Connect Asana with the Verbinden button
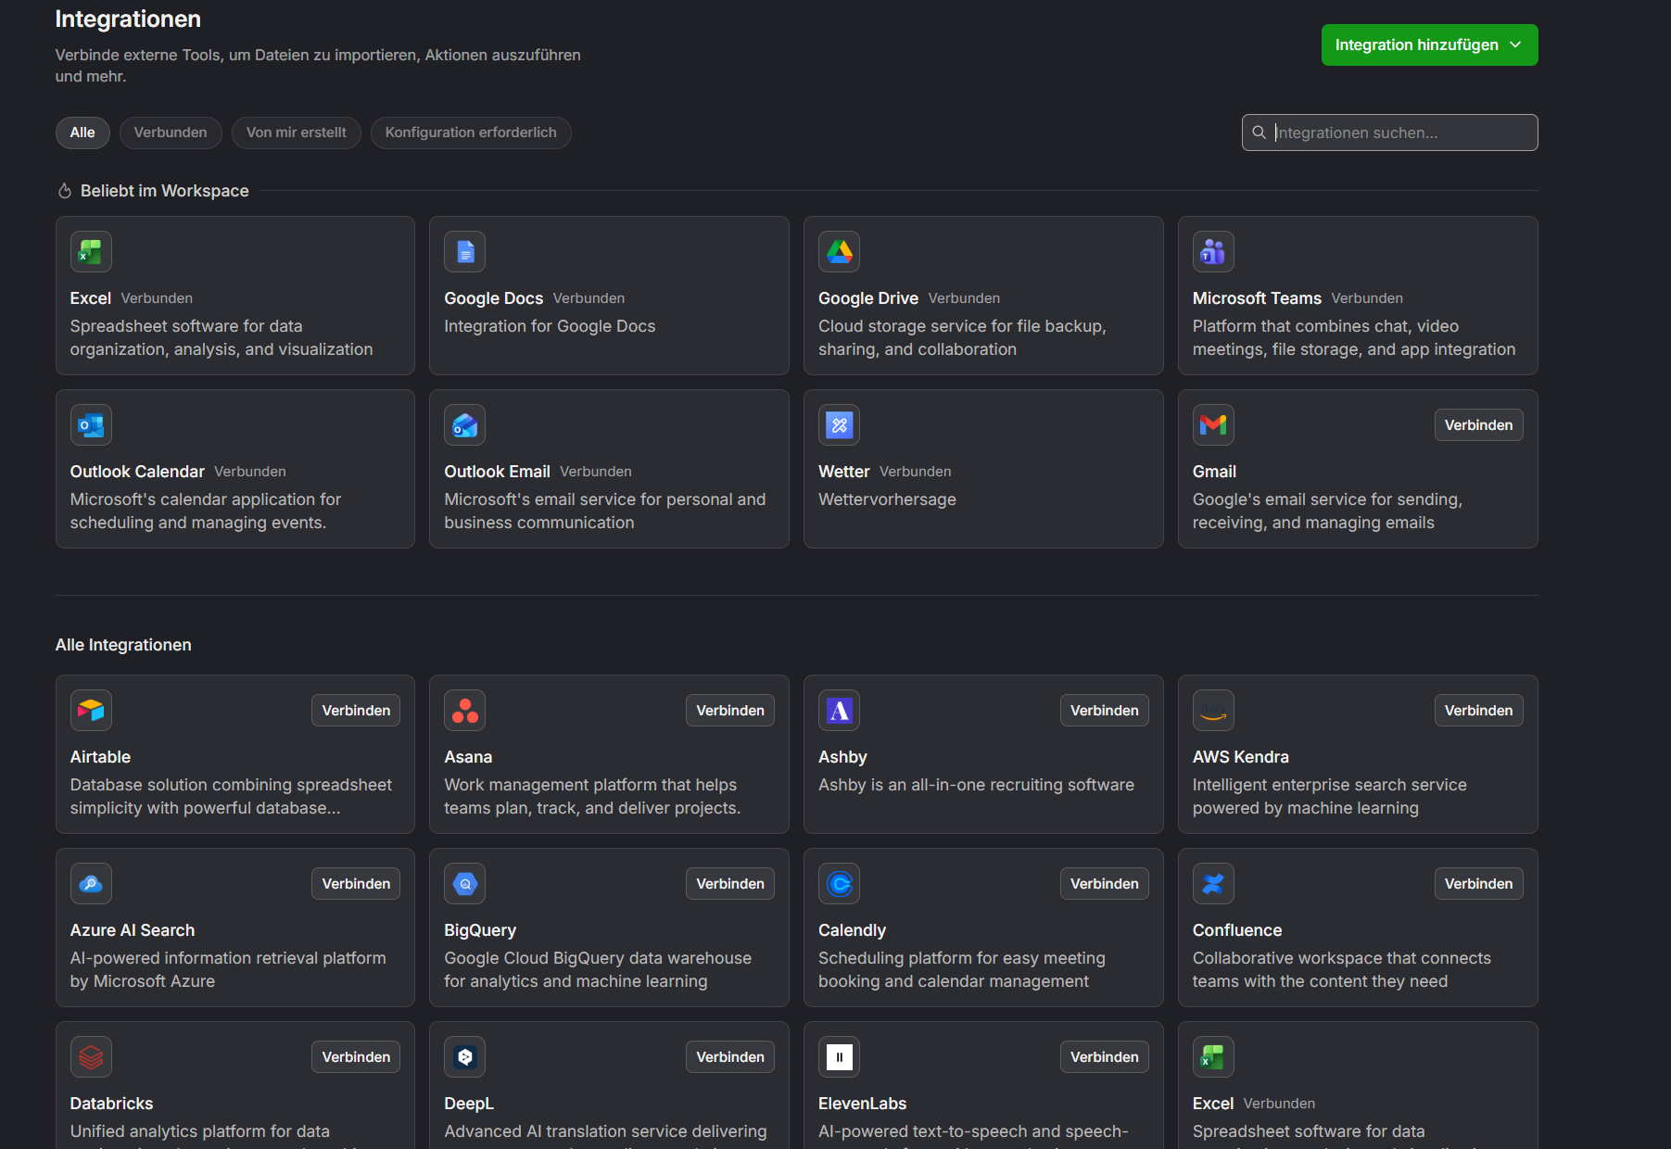1671x1149 pixels. [730, 711]
